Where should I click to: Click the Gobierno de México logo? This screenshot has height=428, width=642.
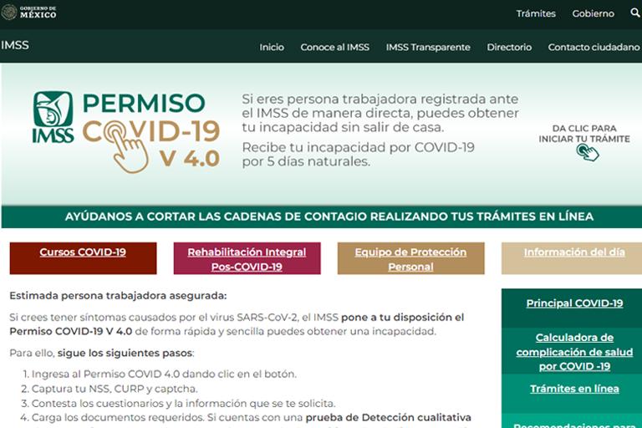point(29,13)
